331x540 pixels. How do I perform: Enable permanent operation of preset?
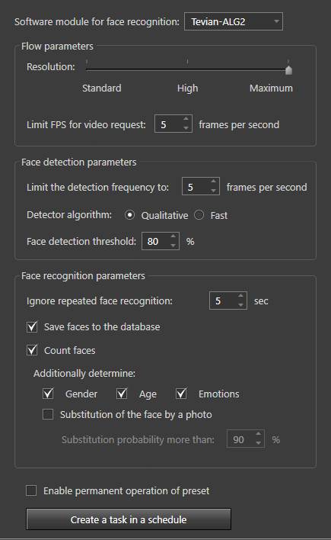pos(31,490)
